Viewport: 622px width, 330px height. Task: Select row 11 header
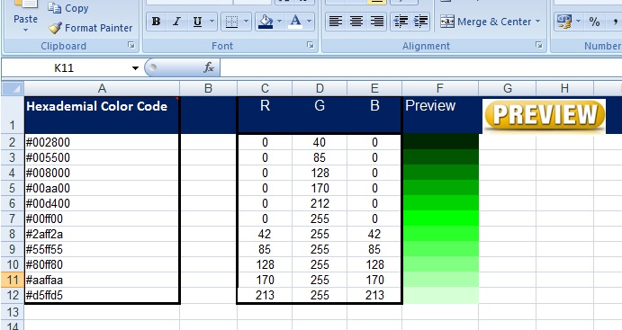tap(13, 280)
